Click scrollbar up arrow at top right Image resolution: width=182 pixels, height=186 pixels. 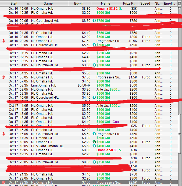tap(180, 8)
